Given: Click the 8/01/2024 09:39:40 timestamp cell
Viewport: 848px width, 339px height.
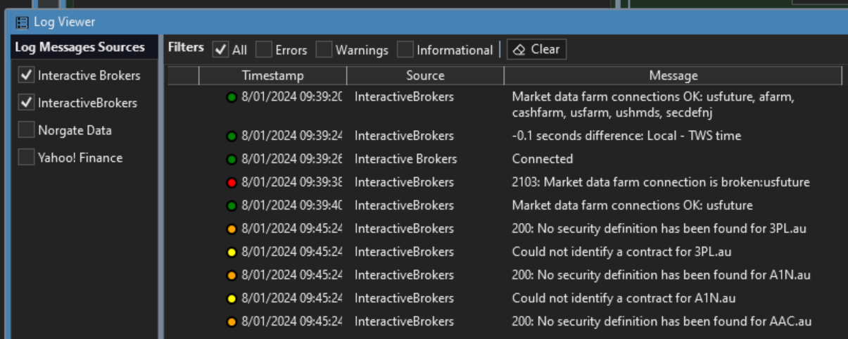Looking at the screenshot, I should [291, 205].
